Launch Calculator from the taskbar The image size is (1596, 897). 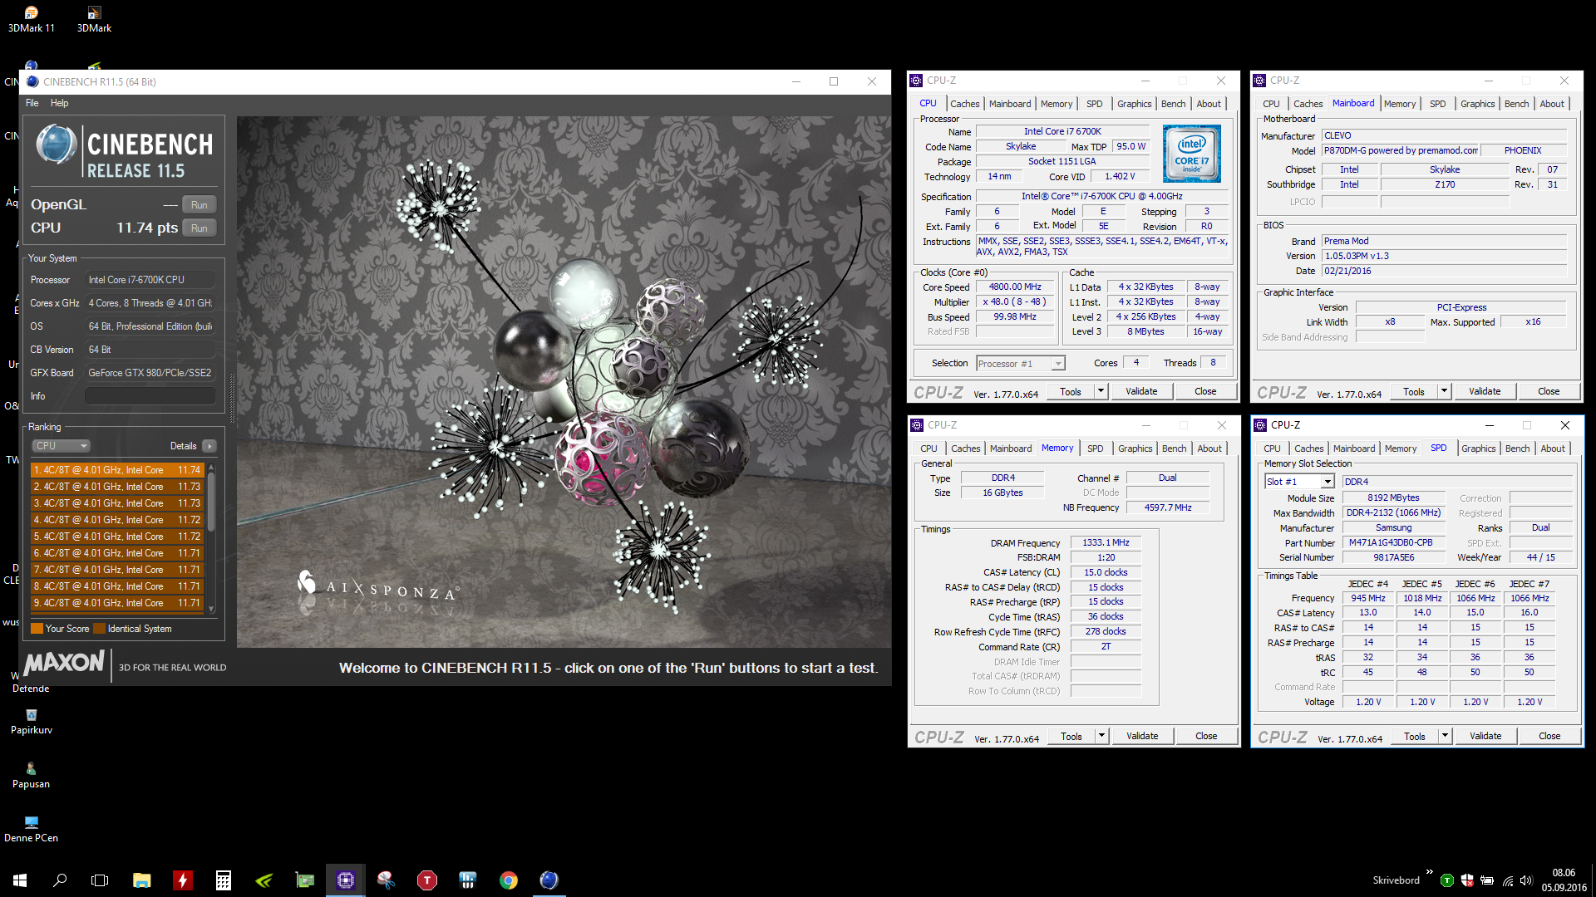coord(223,880)
